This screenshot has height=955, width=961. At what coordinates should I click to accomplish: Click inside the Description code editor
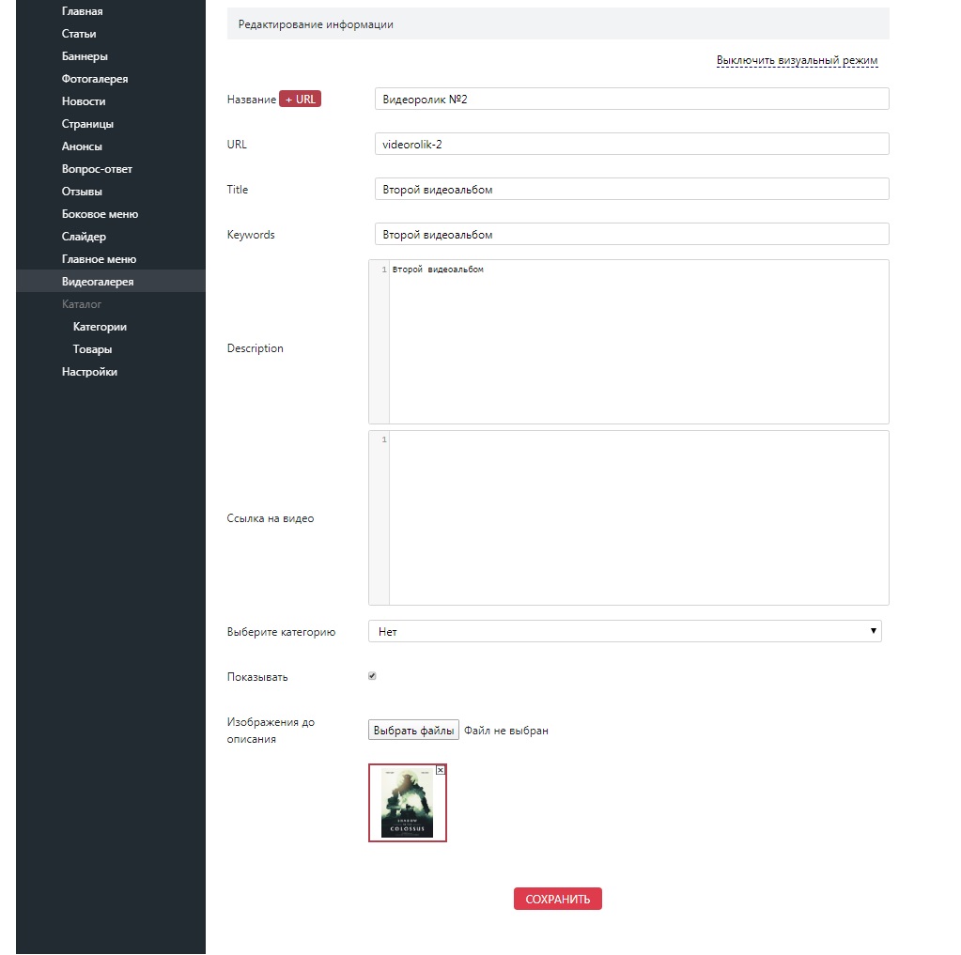pos(628,342)
